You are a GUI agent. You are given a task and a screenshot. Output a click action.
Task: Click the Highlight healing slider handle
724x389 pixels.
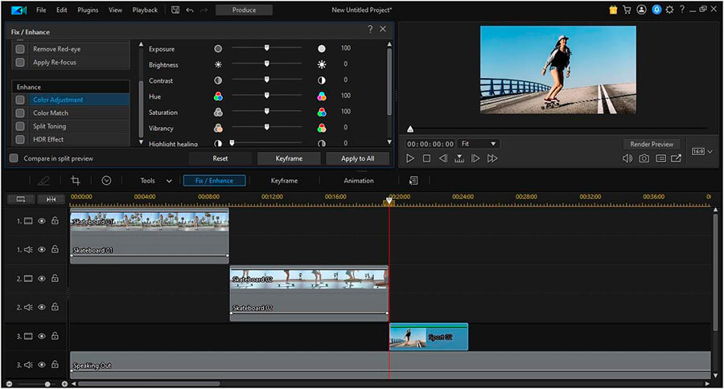click(232, 143)
